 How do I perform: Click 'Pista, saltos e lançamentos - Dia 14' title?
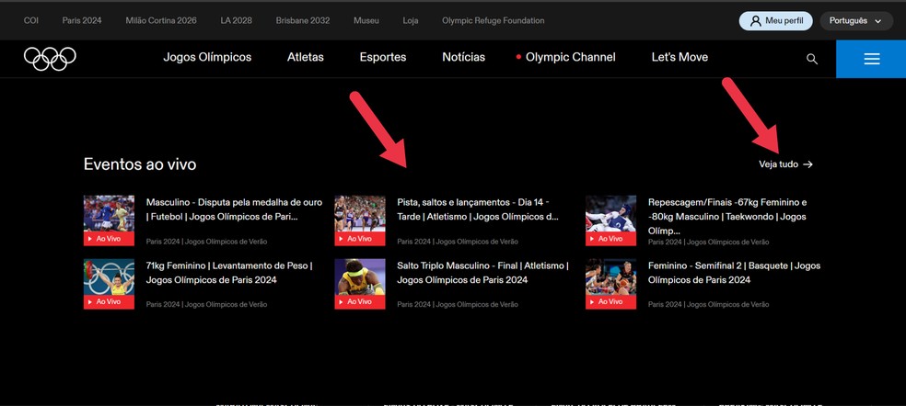478,210
